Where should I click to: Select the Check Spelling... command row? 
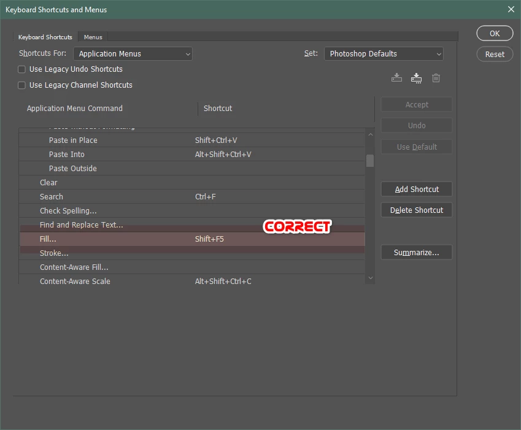click(191, 211)
